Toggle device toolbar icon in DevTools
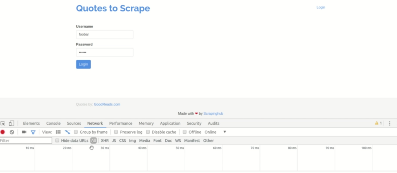Image resolution: width=397 pixels, height=173 pixels. [x=11, y=123]
